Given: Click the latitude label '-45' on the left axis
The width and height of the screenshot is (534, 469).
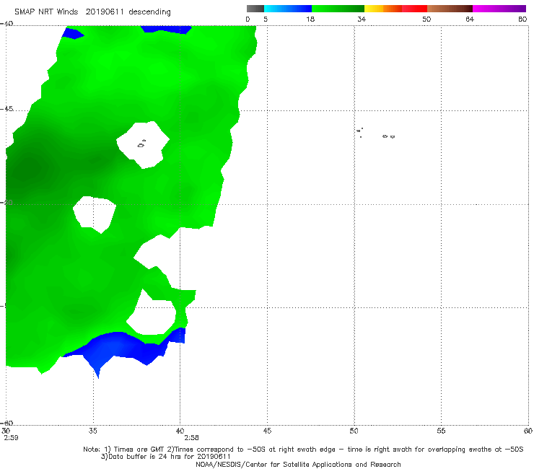Looking at the screenshot, I should 6,109.
